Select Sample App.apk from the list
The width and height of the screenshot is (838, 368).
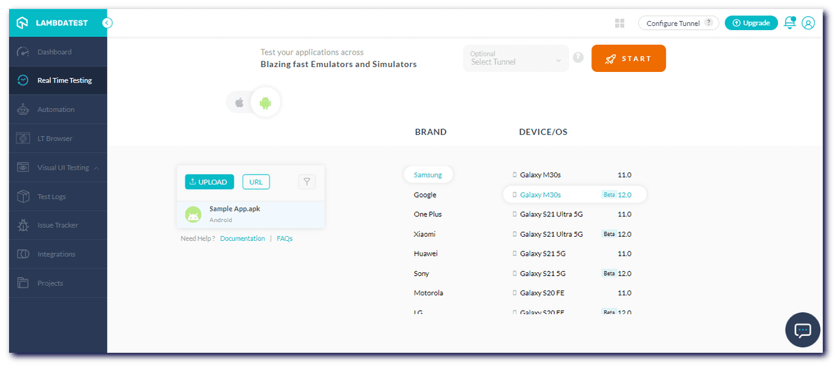[251, 215]
